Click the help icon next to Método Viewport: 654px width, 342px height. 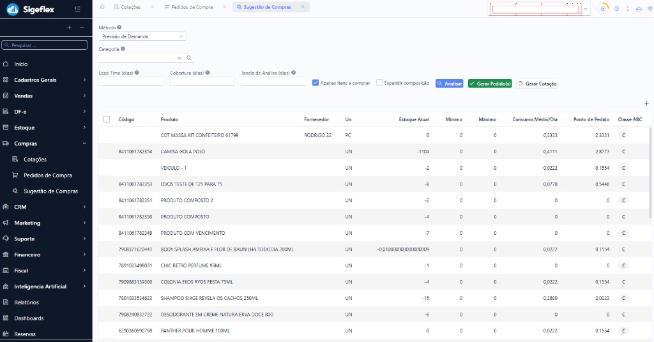tap(119, 27)
